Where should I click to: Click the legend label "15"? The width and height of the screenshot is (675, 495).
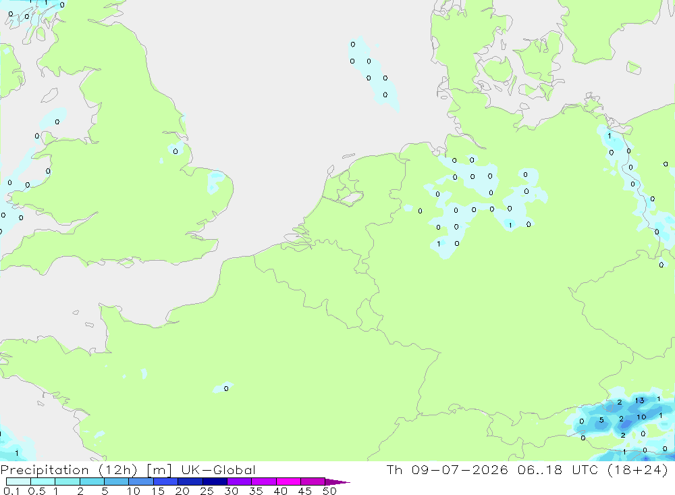tap(158, 491)
